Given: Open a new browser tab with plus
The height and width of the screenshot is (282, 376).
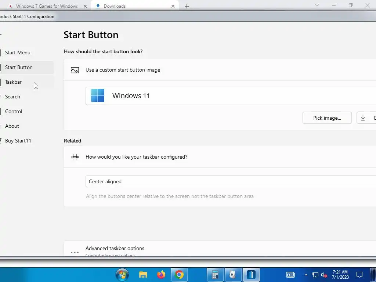Looking at the screenshot, I should click(187, 6).
